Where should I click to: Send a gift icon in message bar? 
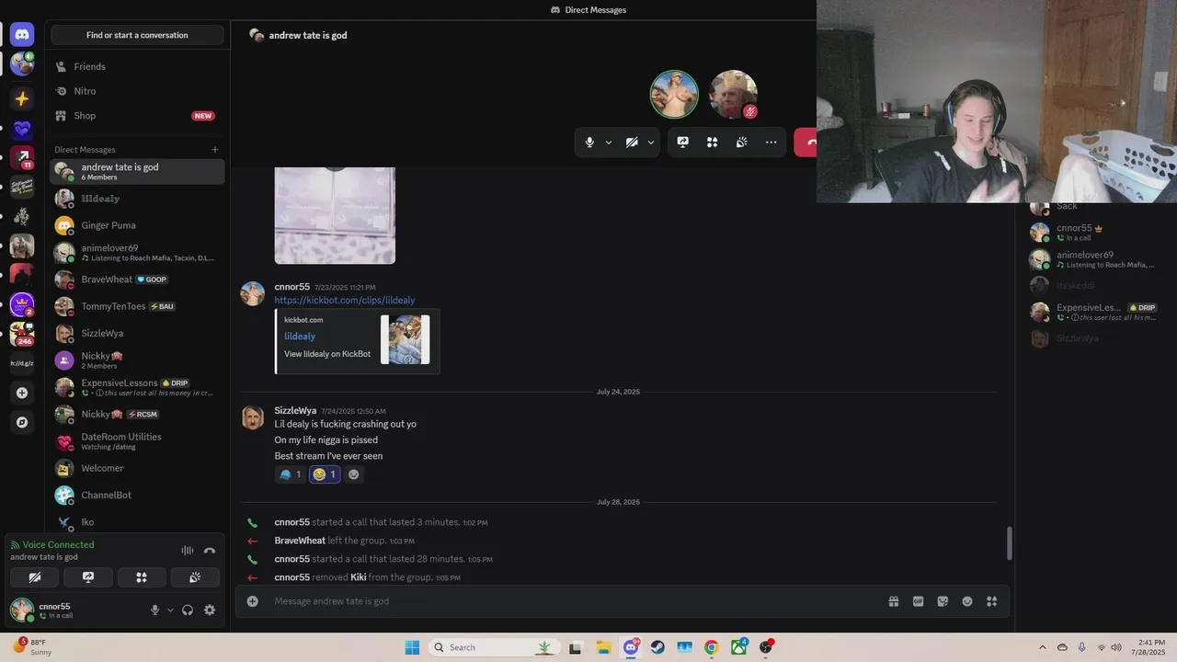tap(893, 601)
